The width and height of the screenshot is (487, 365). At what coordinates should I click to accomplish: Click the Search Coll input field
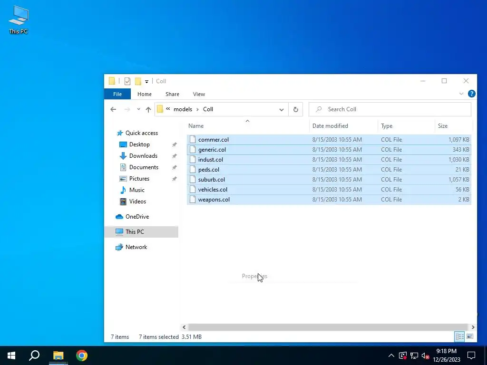tap(390, 109)
